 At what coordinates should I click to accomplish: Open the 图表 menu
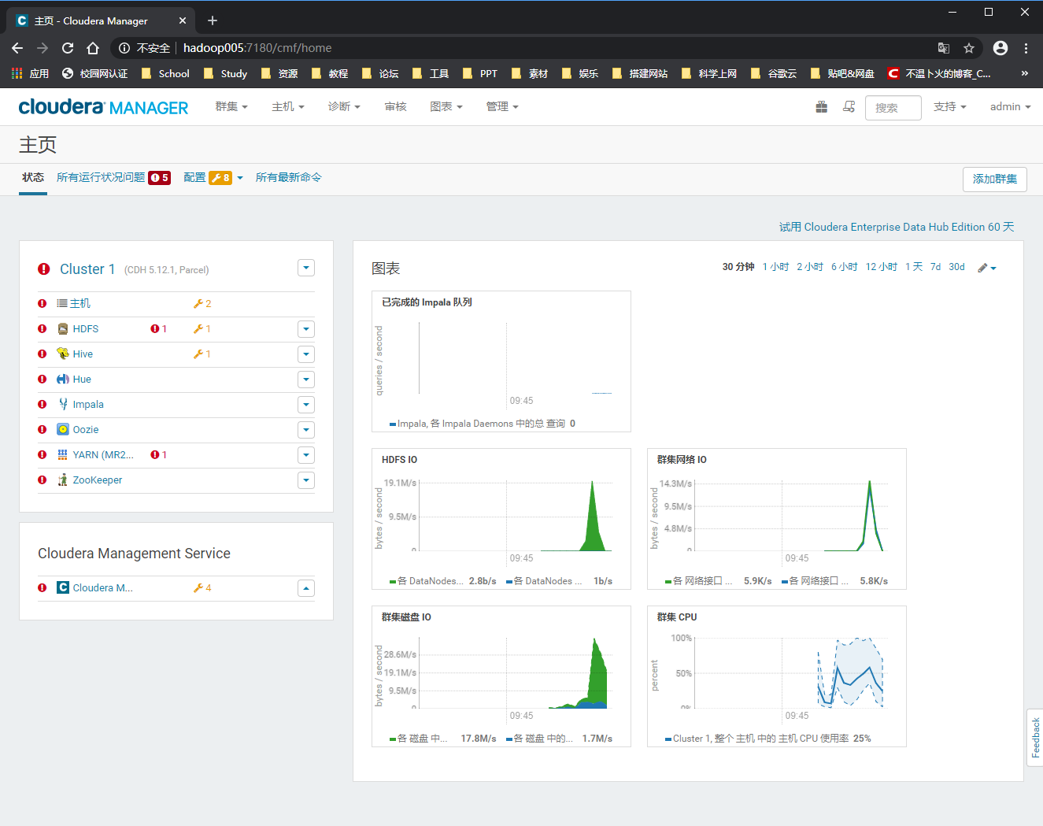446,107
